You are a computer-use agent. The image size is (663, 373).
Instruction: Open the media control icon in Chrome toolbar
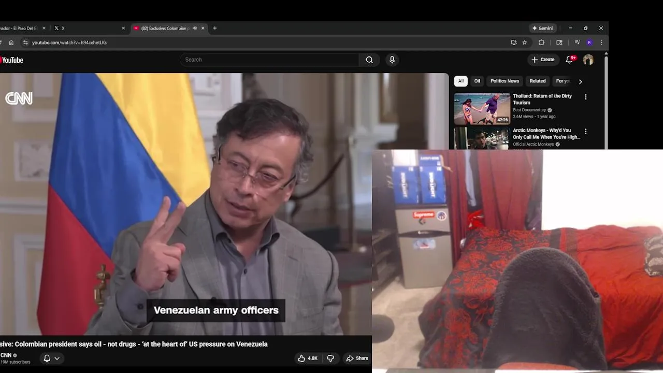click(x=577, y=42)
